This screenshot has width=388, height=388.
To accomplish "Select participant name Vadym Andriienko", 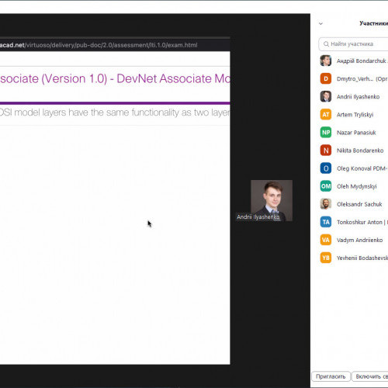I will coord(359,240).
